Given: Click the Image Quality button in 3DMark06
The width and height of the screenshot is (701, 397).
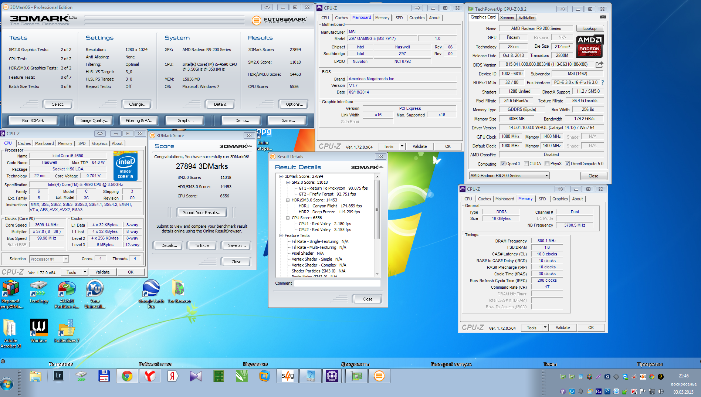Looking at the screenshot, I should [94, 121].
